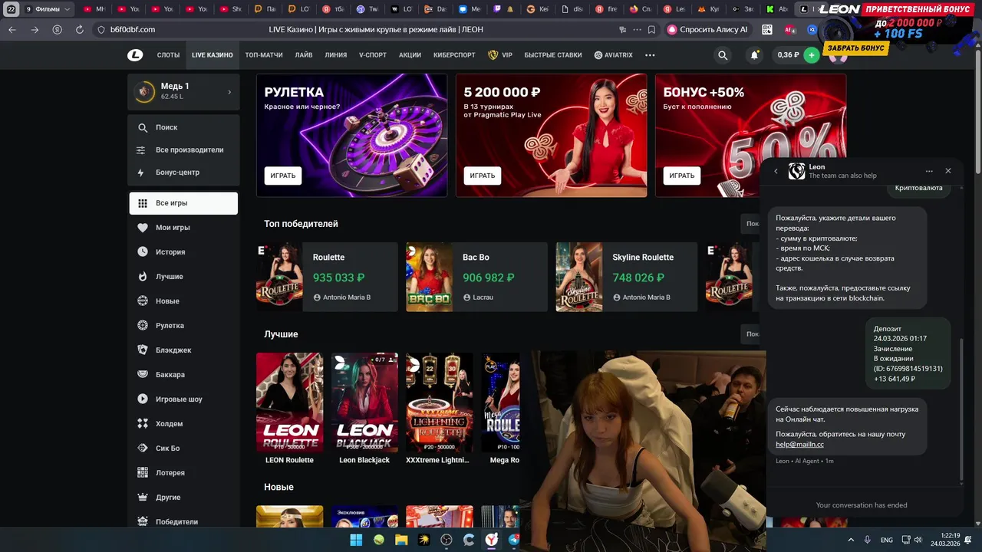The width and height of the screenshot is (982, 552).
Task: Open Сик Бо category
Action: coord(183,449)
